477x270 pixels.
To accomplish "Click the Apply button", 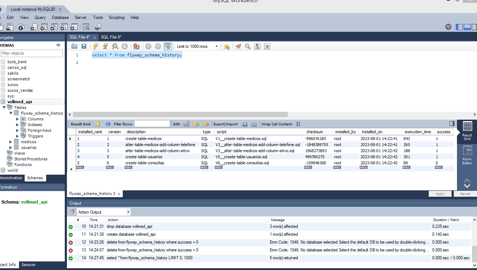I will 440,194.
